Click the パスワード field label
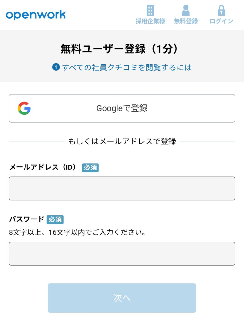Viewport: 244px width, 331px height. [x=26, y=219]
